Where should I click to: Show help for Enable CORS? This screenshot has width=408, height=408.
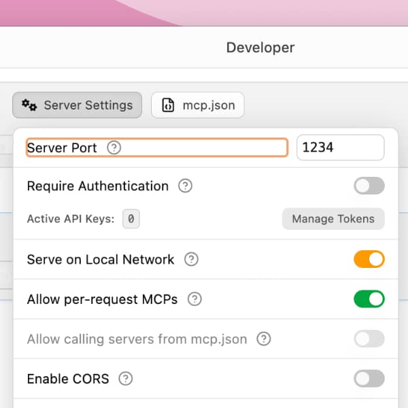pyautogui.click(x=126, y=379)
